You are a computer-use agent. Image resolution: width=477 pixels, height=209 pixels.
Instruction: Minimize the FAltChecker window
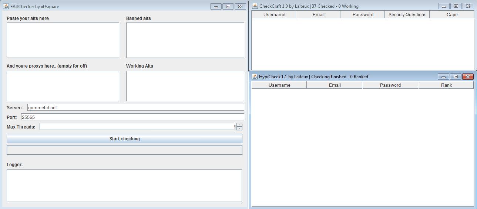pos(216,6)
